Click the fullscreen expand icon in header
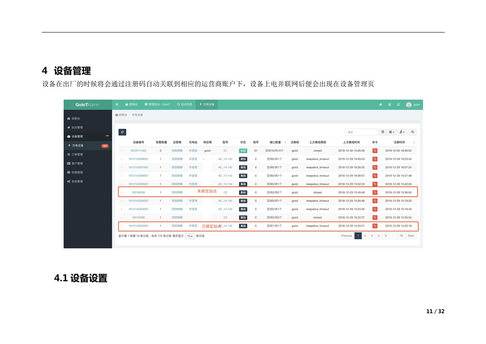 (x=389, y=105)
